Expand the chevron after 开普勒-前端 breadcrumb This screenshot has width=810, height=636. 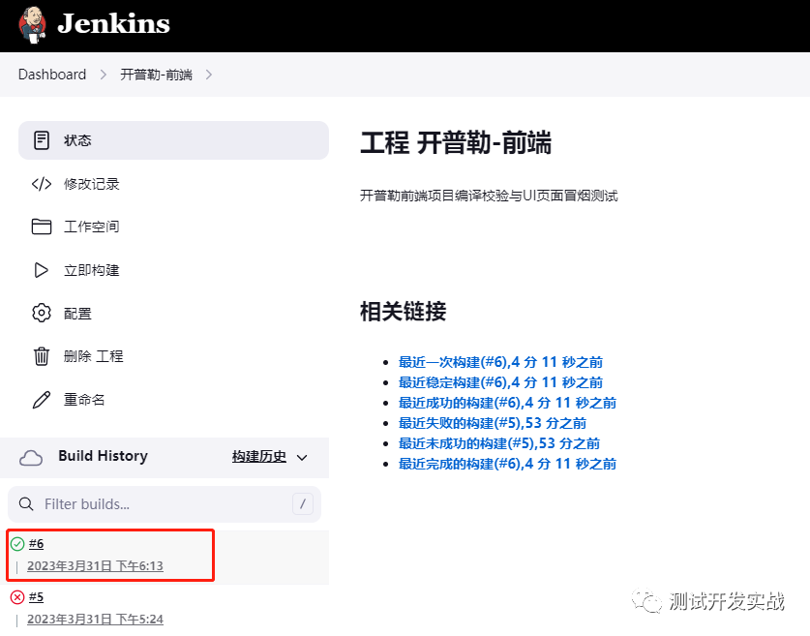(209, 75)
